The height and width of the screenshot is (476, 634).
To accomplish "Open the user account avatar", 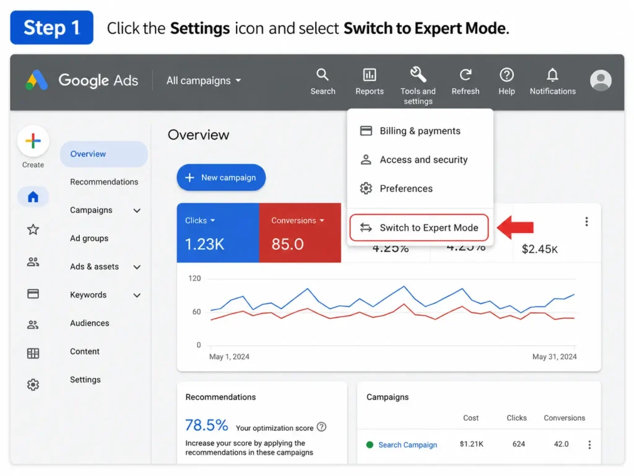I will 601,80.
